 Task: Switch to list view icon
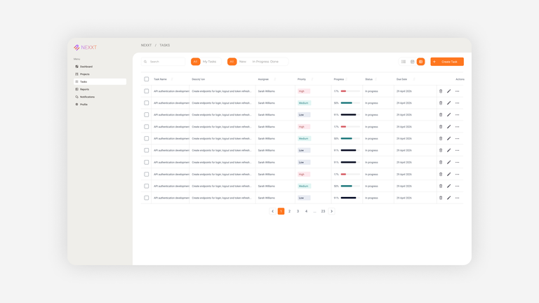pyautogui.click(x=404, y=62)
